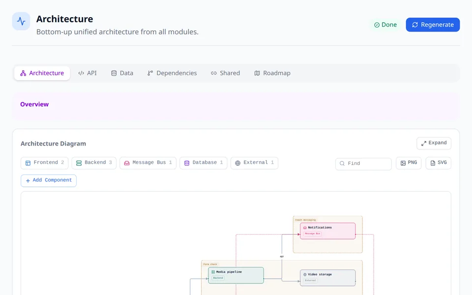
Task: Export the diagram as SVG
Action: [438, 163]
